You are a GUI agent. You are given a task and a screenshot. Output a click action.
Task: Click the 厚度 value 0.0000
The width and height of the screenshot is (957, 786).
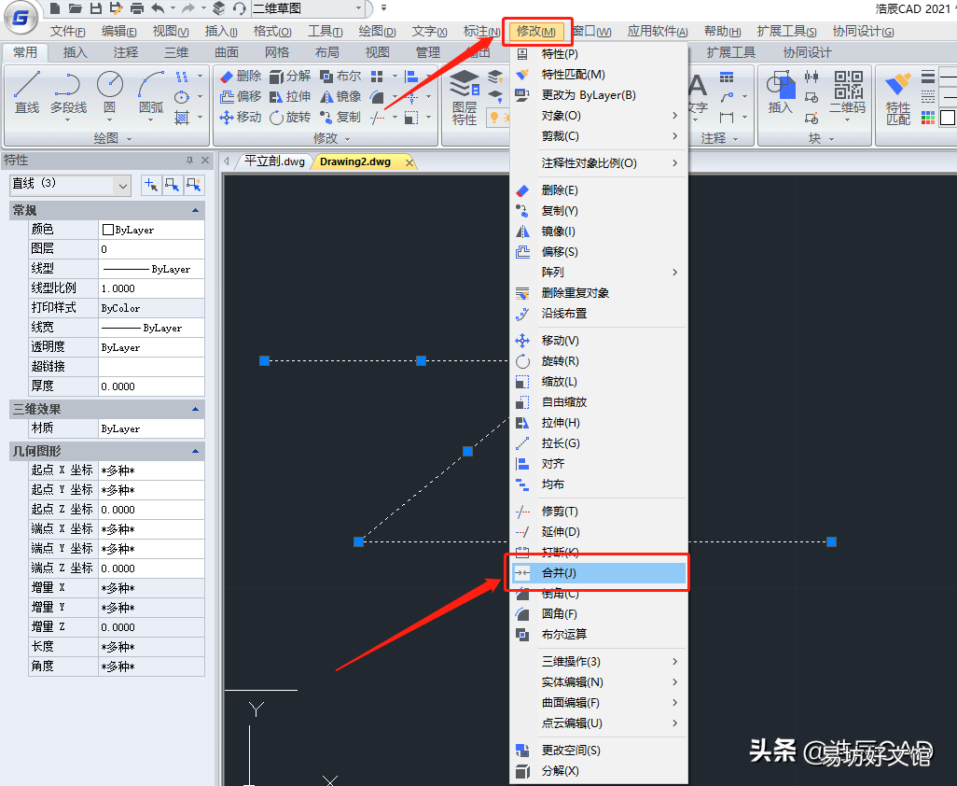(151, 386)
